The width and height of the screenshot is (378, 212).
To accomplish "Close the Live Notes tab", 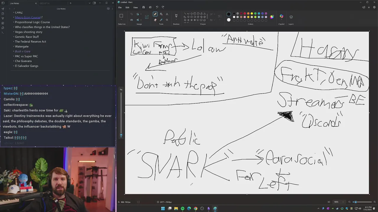I will coord(36,3).
